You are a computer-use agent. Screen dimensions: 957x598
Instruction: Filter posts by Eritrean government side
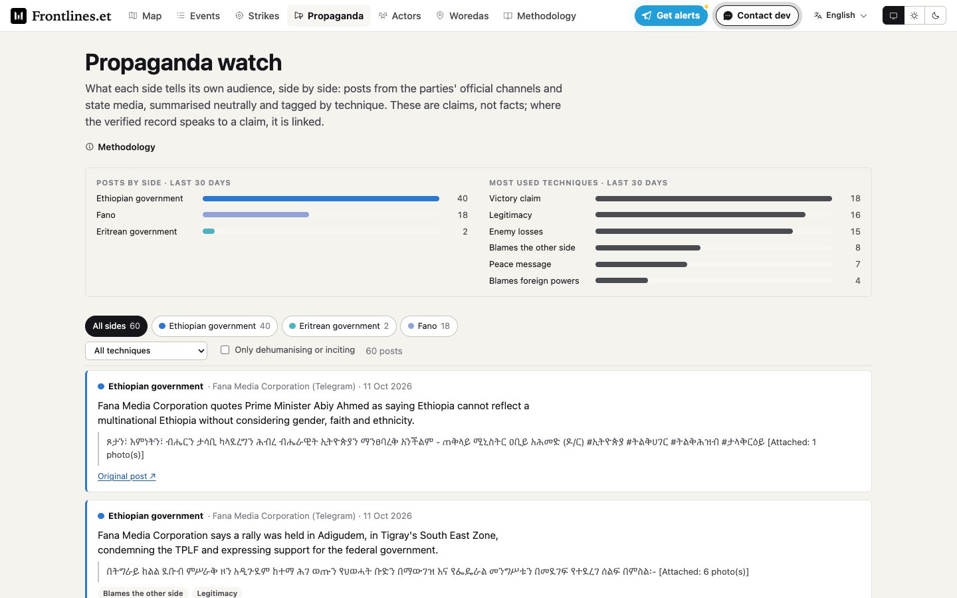[340, 326]
